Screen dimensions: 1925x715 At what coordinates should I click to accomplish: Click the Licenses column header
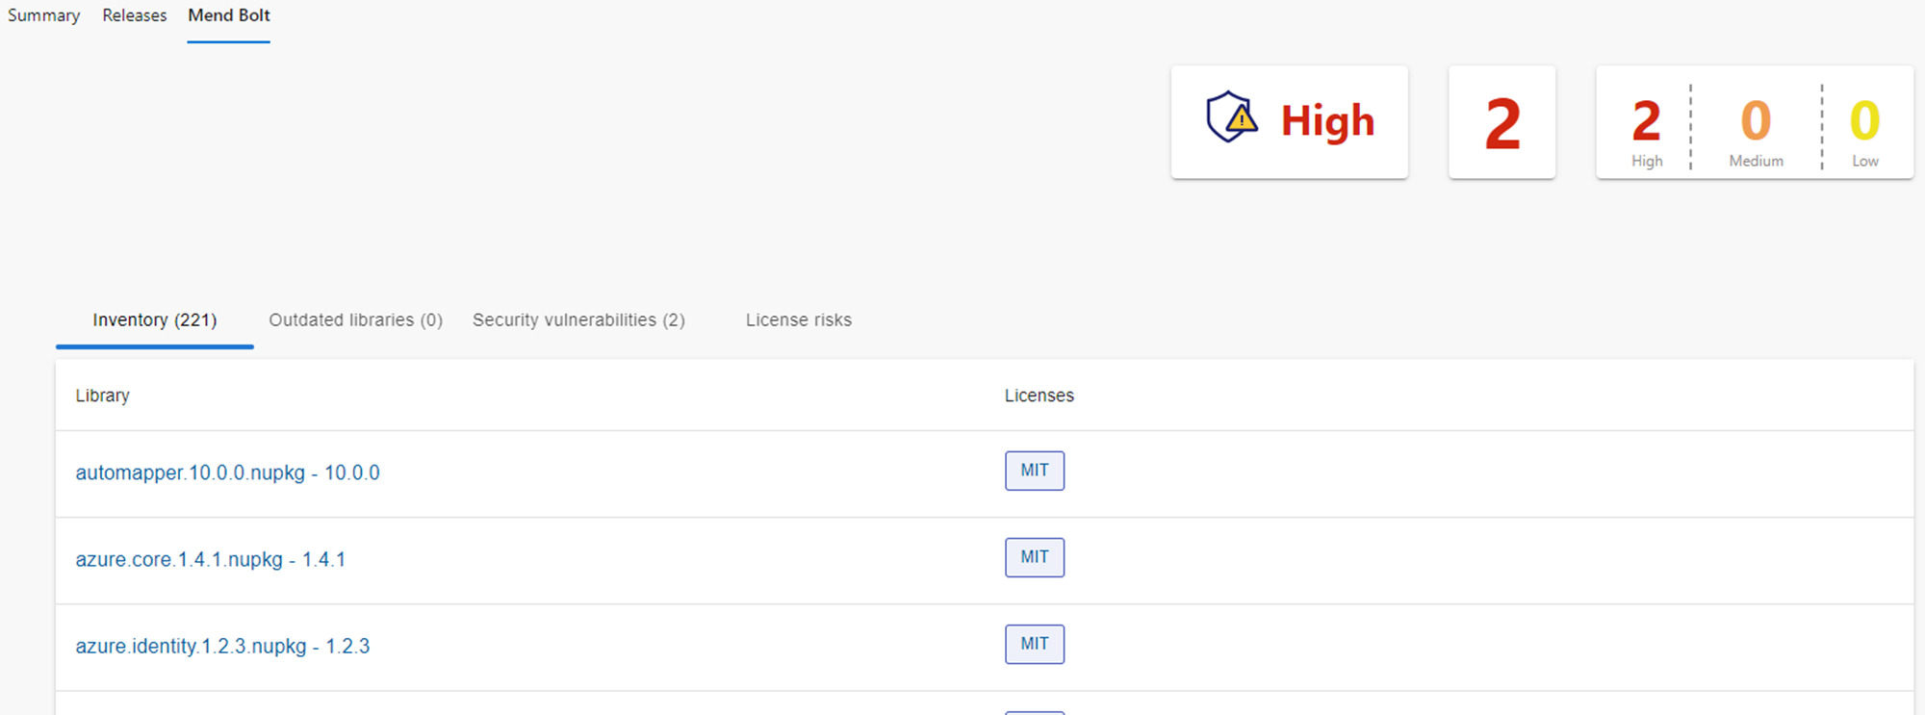tap(1039, 396)
